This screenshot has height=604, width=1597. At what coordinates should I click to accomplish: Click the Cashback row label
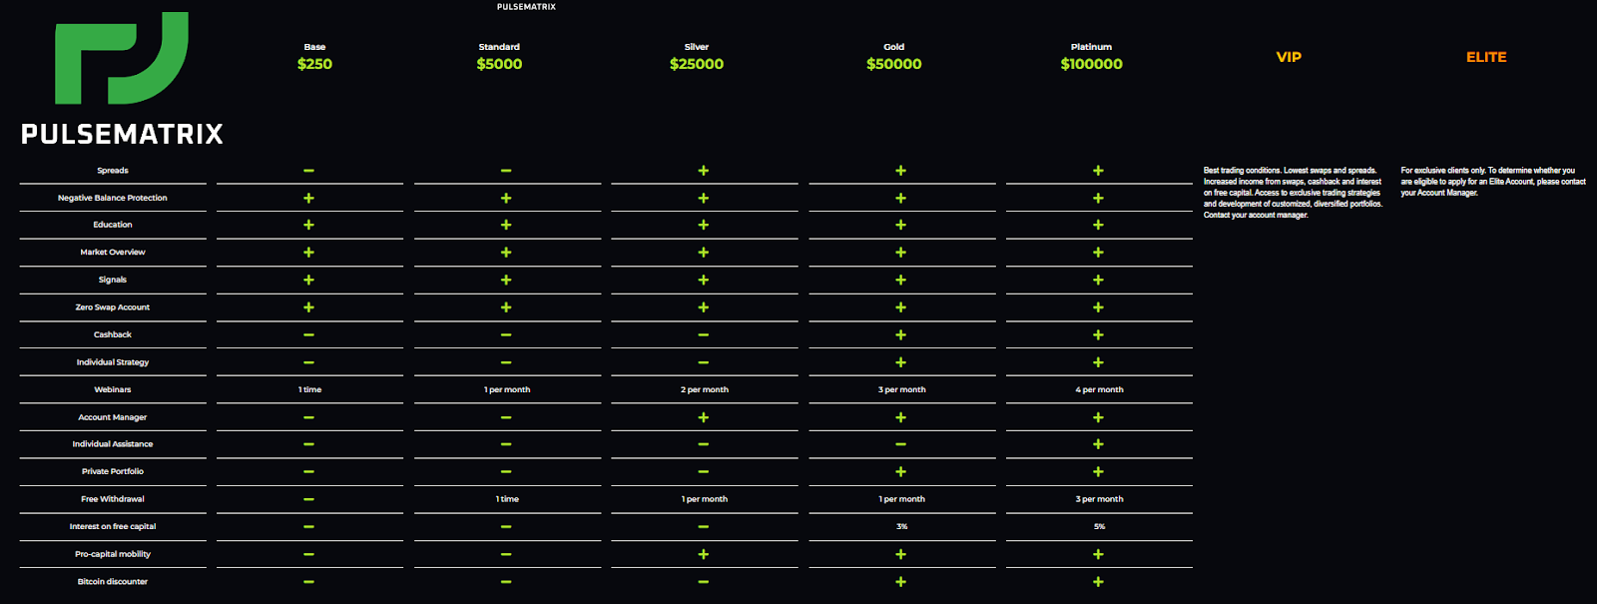coord(113,334)
